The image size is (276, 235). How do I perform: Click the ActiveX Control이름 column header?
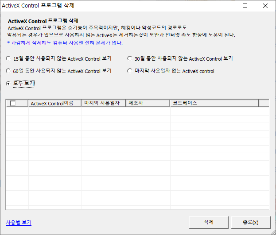pos(55,103)
